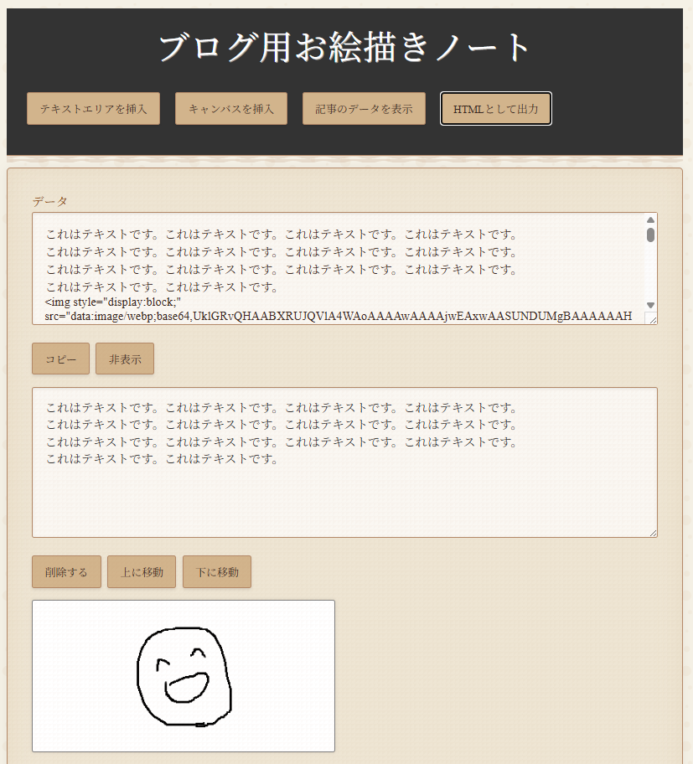Click the ブログ用お絵描きノート title
Screen dimensions: 693x764
pos(344,47)
